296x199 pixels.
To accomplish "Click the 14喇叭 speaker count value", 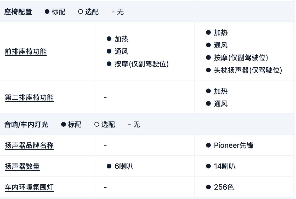I will click(225, 166).
